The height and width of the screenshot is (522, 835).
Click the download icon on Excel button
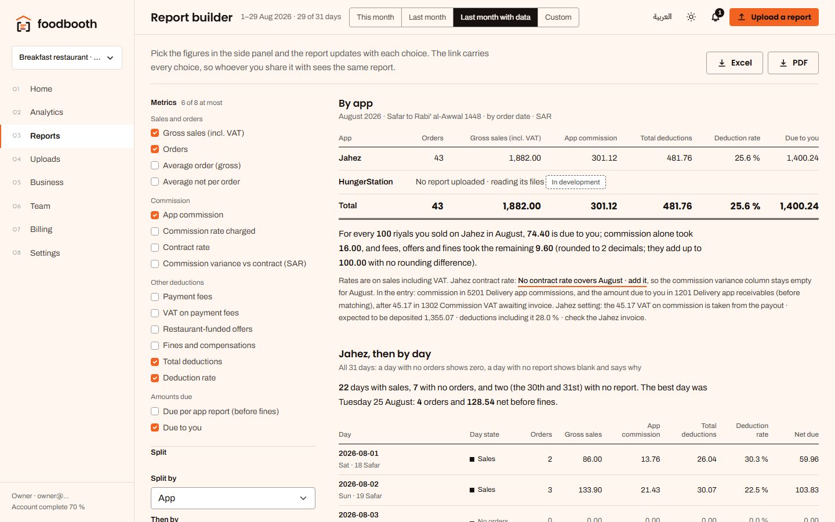(x=722, y=63)
